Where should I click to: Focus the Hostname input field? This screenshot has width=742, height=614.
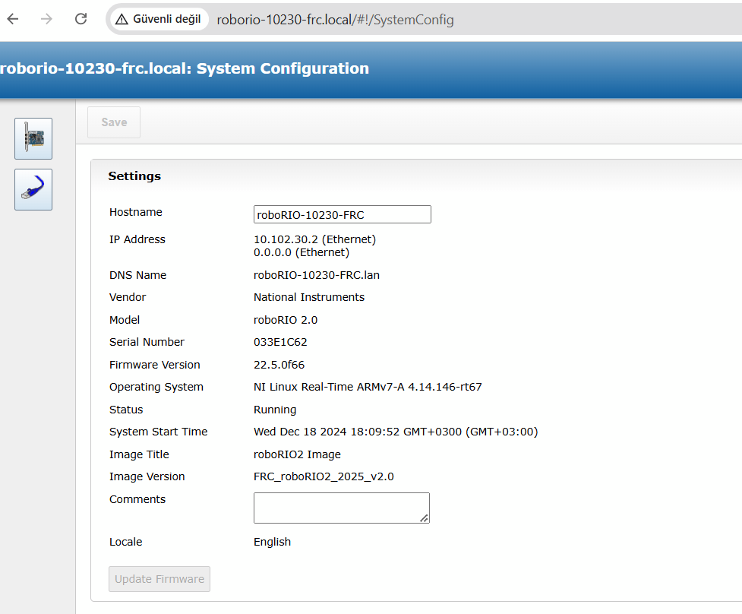pyautogui.click(x=342, y=214)
